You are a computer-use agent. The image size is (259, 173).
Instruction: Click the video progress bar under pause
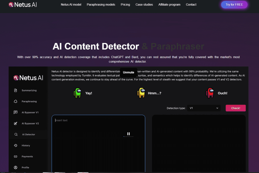pos(128,137)
